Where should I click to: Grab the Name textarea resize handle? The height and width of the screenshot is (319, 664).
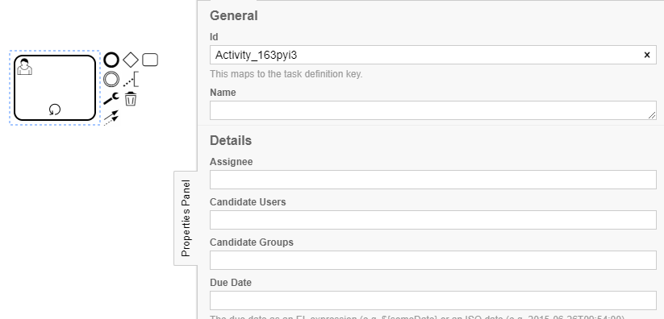tap(652, 115)
